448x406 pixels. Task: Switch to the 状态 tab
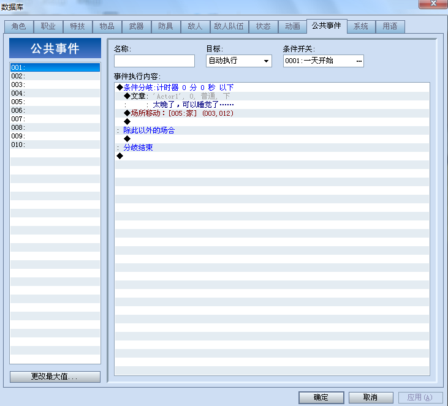tap(263, 26)
